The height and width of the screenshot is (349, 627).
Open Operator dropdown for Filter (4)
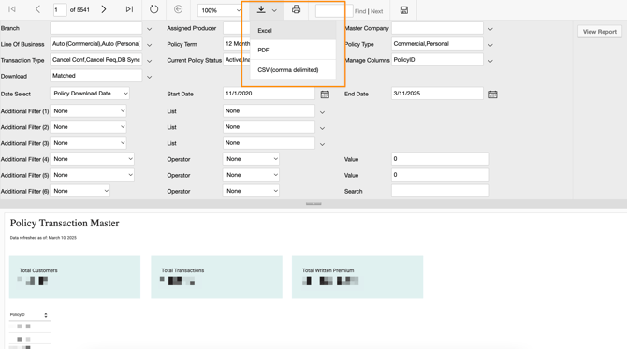point(251,159)
